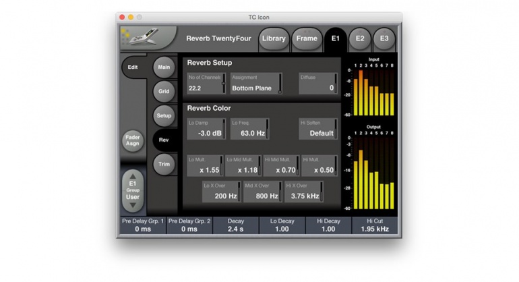Select the Hi Mult field x 0.50
The image size is (519, 282).
pyautogui.click(x=319, y=165)
